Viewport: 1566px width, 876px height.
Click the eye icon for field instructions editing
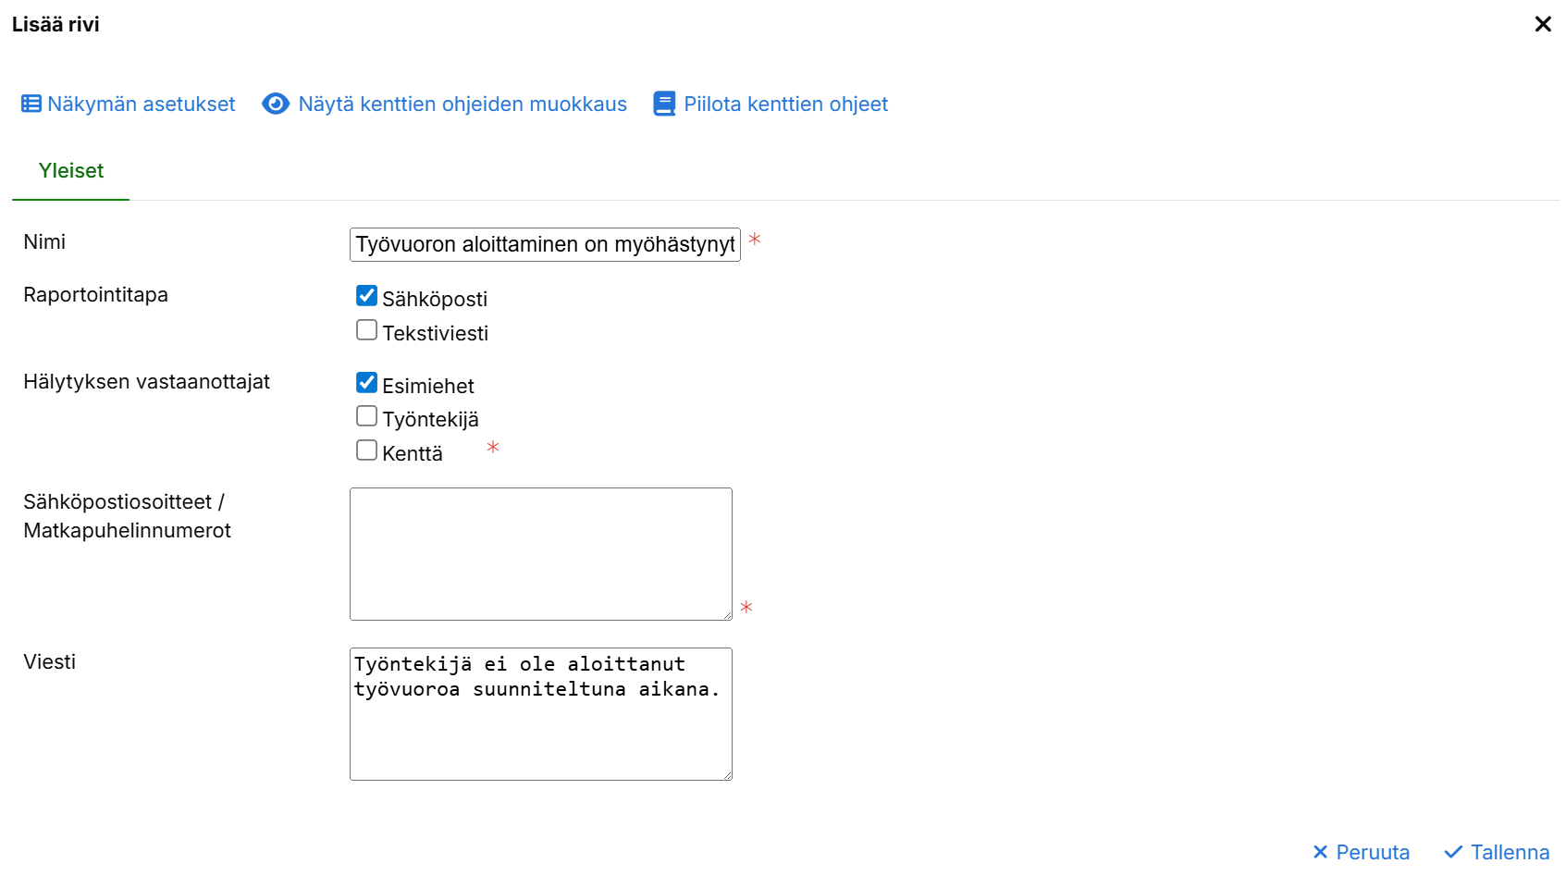[x=276, y=104]
